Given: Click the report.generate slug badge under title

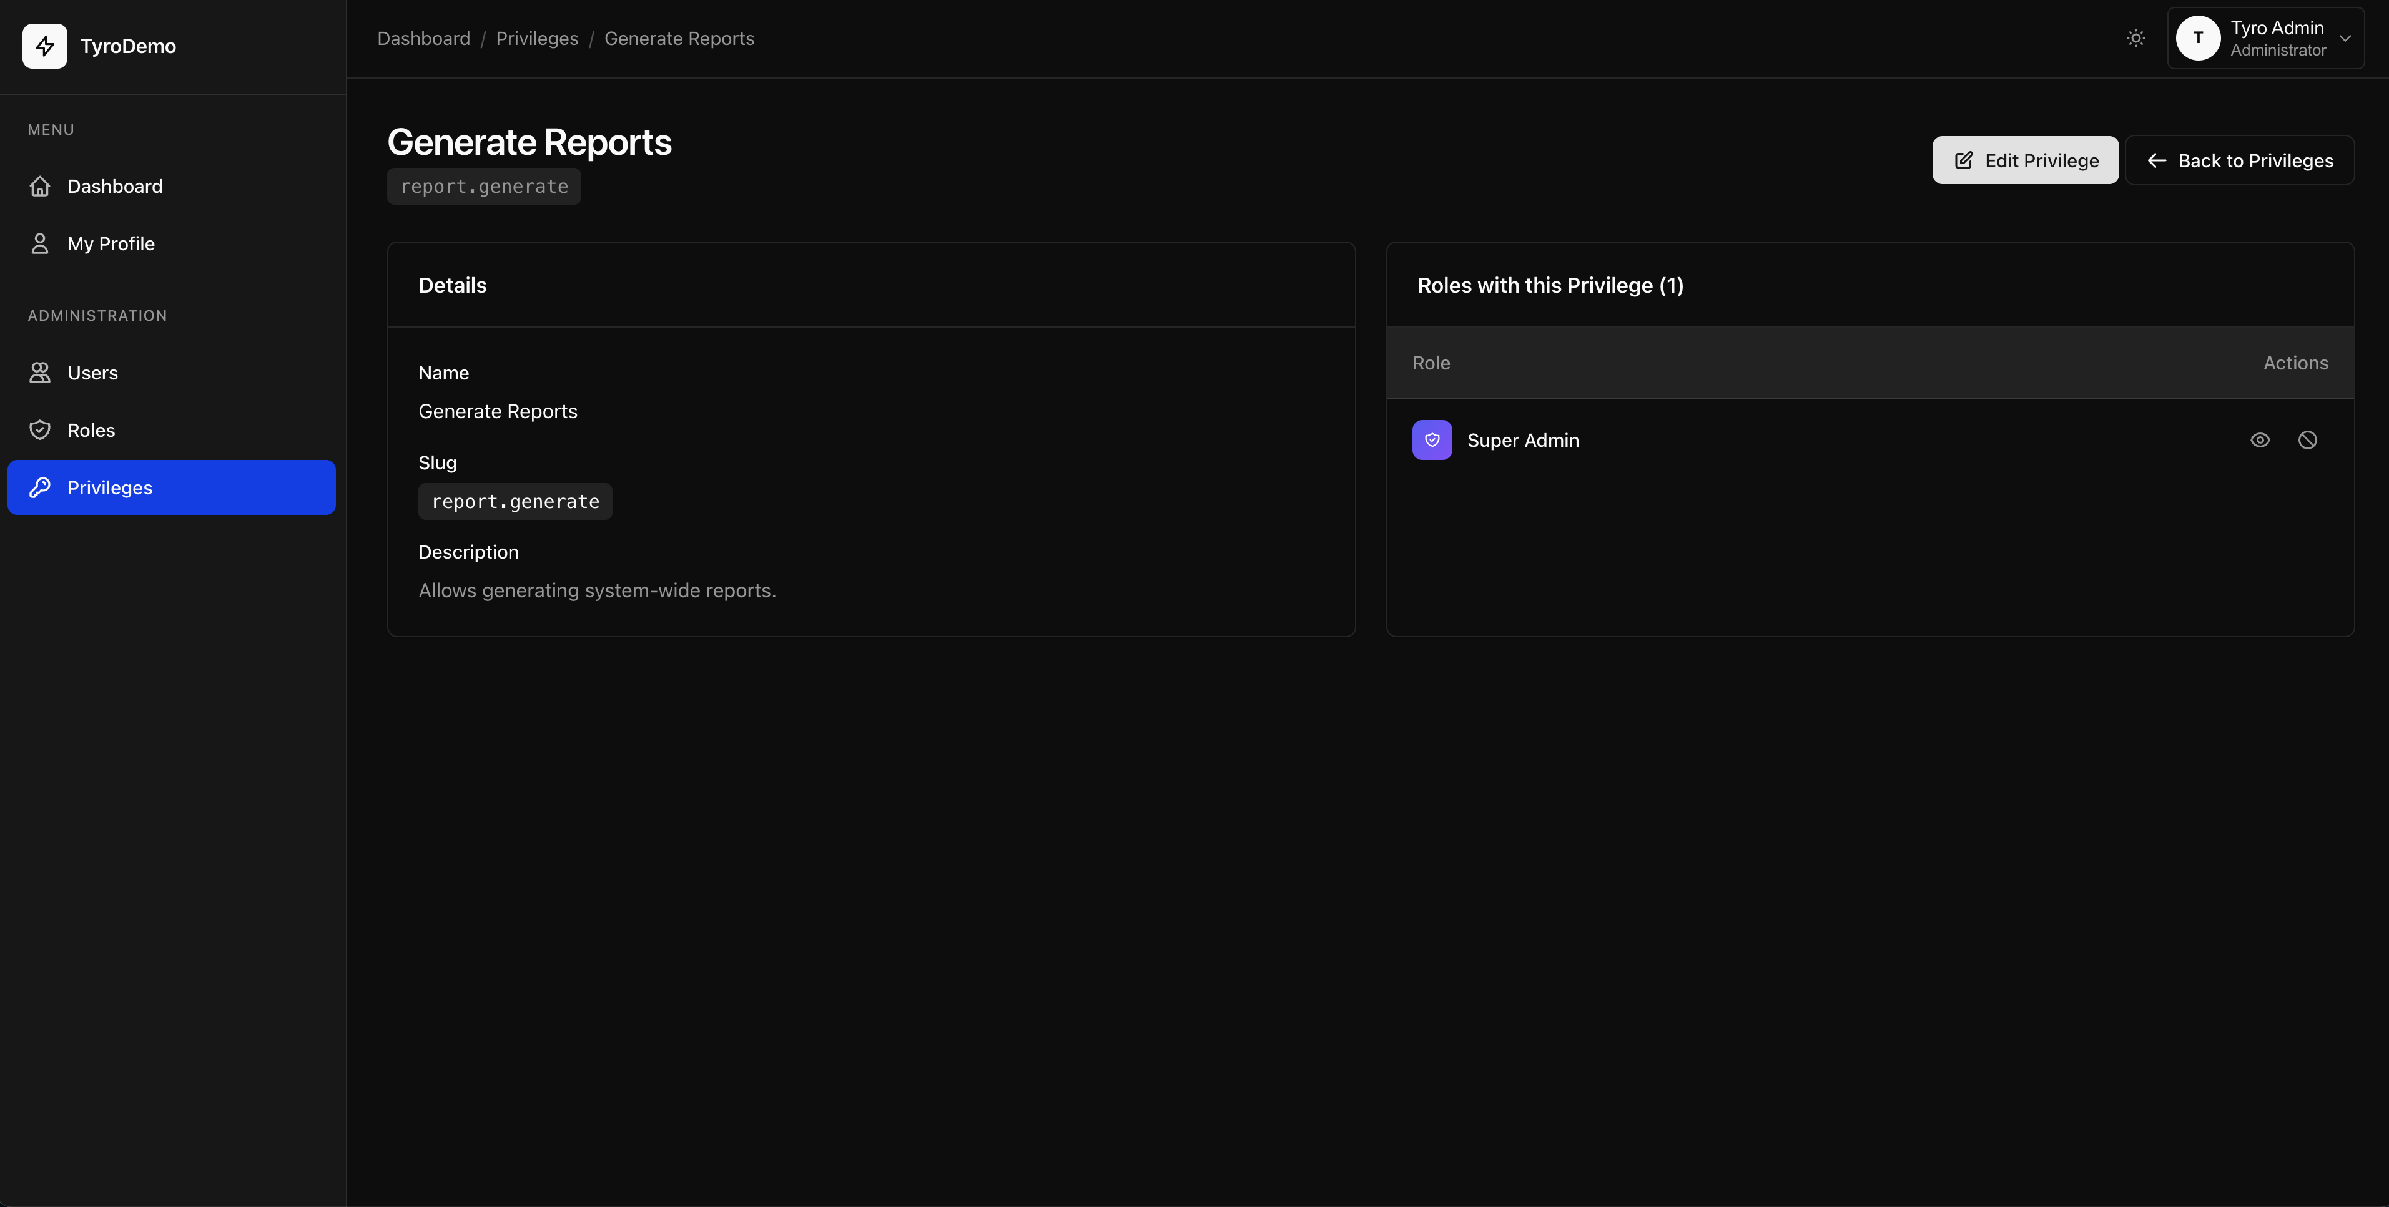Looking at the screenshot, I should pyautogui.click(x=484, y=187).
